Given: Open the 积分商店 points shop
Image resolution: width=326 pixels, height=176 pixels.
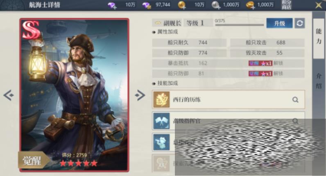Looking at the screenshot, I should tap(287, 5).
